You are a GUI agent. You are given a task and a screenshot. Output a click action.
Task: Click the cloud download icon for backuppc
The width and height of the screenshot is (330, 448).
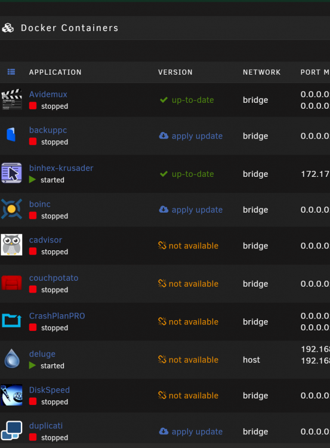(164, 136)
